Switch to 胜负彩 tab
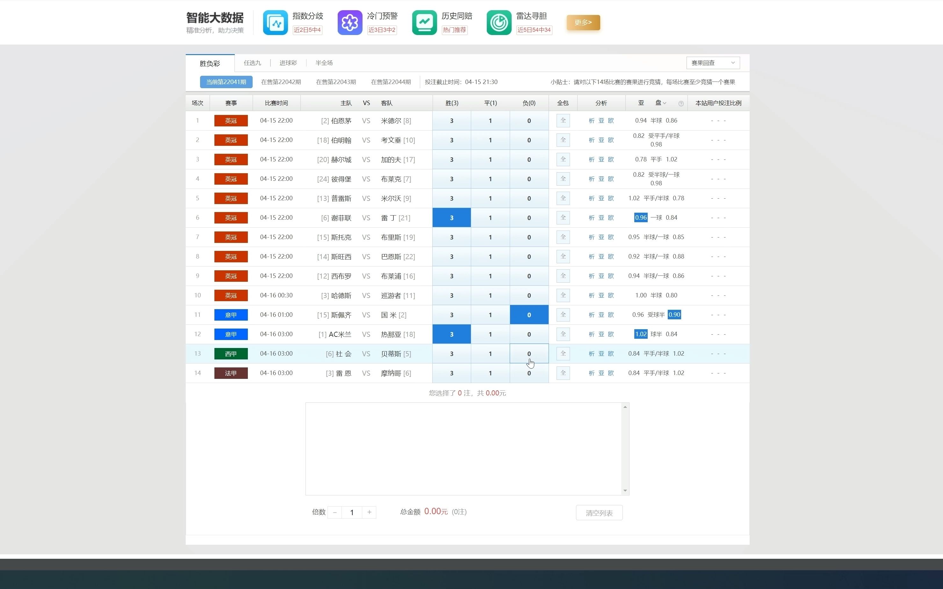943x589 pixels. point(210,63)
